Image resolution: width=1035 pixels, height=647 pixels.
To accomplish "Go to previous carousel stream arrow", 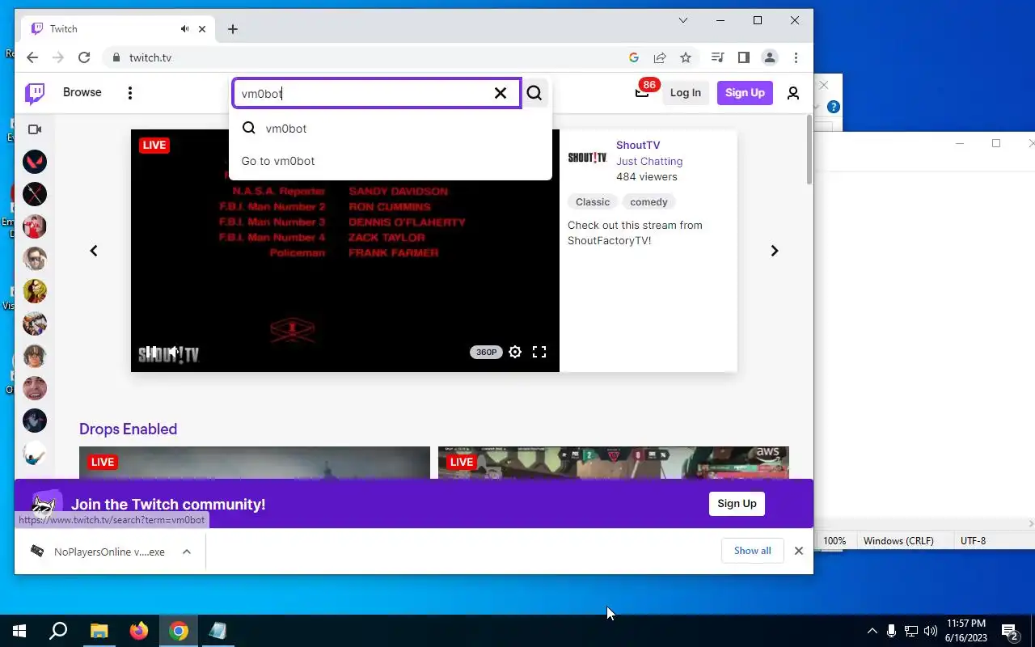I will (94, 251).
